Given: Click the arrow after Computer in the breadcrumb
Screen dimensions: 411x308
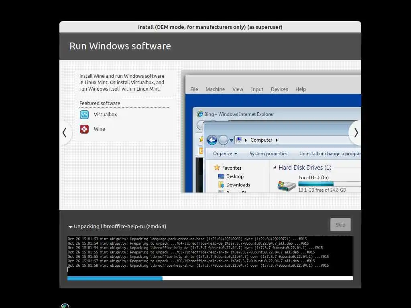Looking at the screenshot, I should [x=277, y=140].
